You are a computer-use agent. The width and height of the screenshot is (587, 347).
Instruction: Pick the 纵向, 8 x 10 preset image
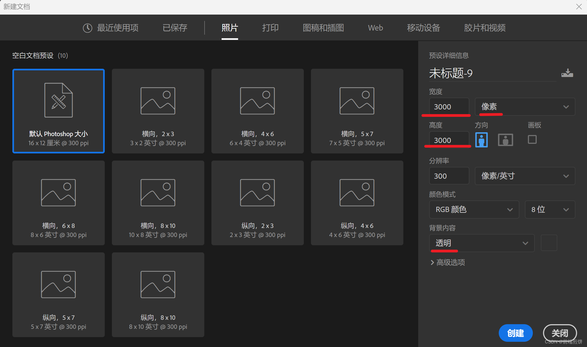(x=158, y=284)
